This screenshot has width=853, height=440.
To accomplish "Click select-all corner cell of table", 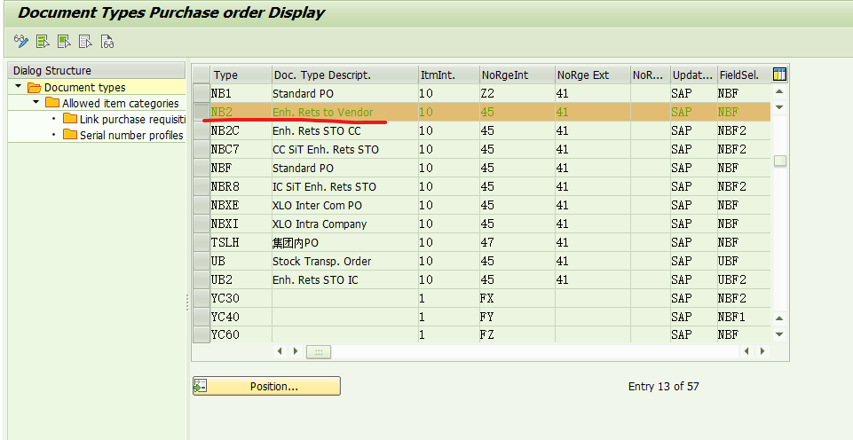I will pyautogui.click(x=201, y=75).
